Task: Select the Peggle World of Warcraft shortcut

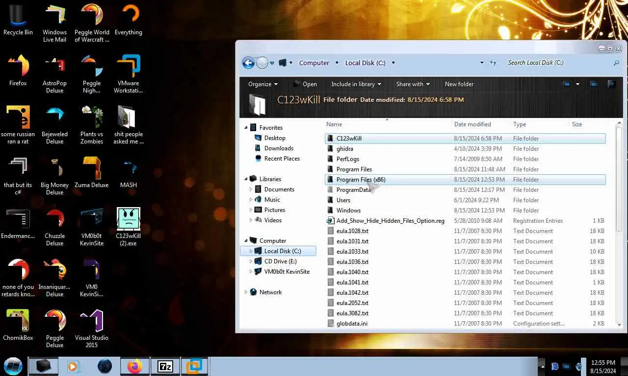Action: 92,23
